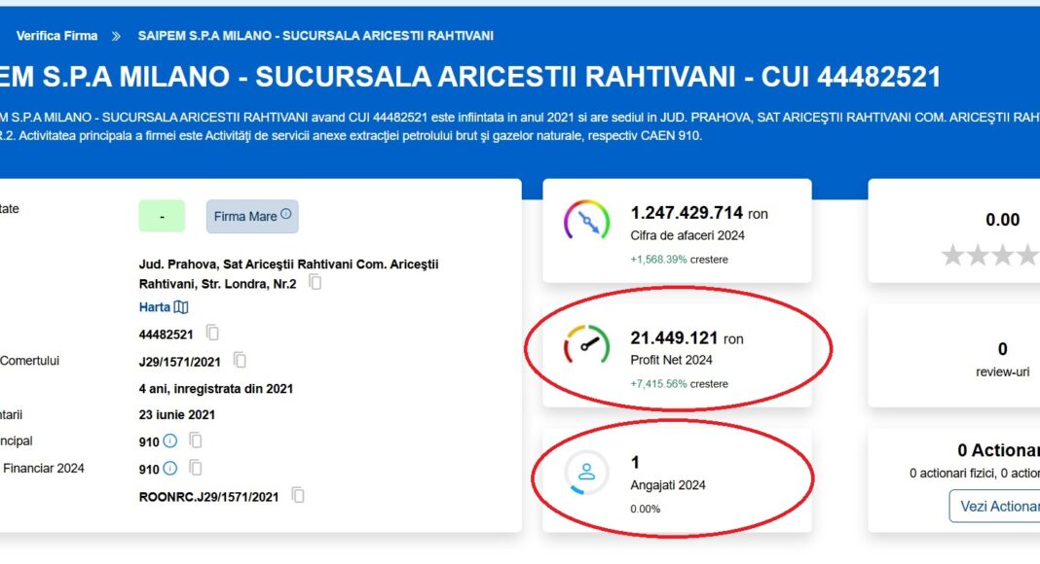
Task: Click the 1.247.429.714 ron turnover value
Action: tap(699, 213)
